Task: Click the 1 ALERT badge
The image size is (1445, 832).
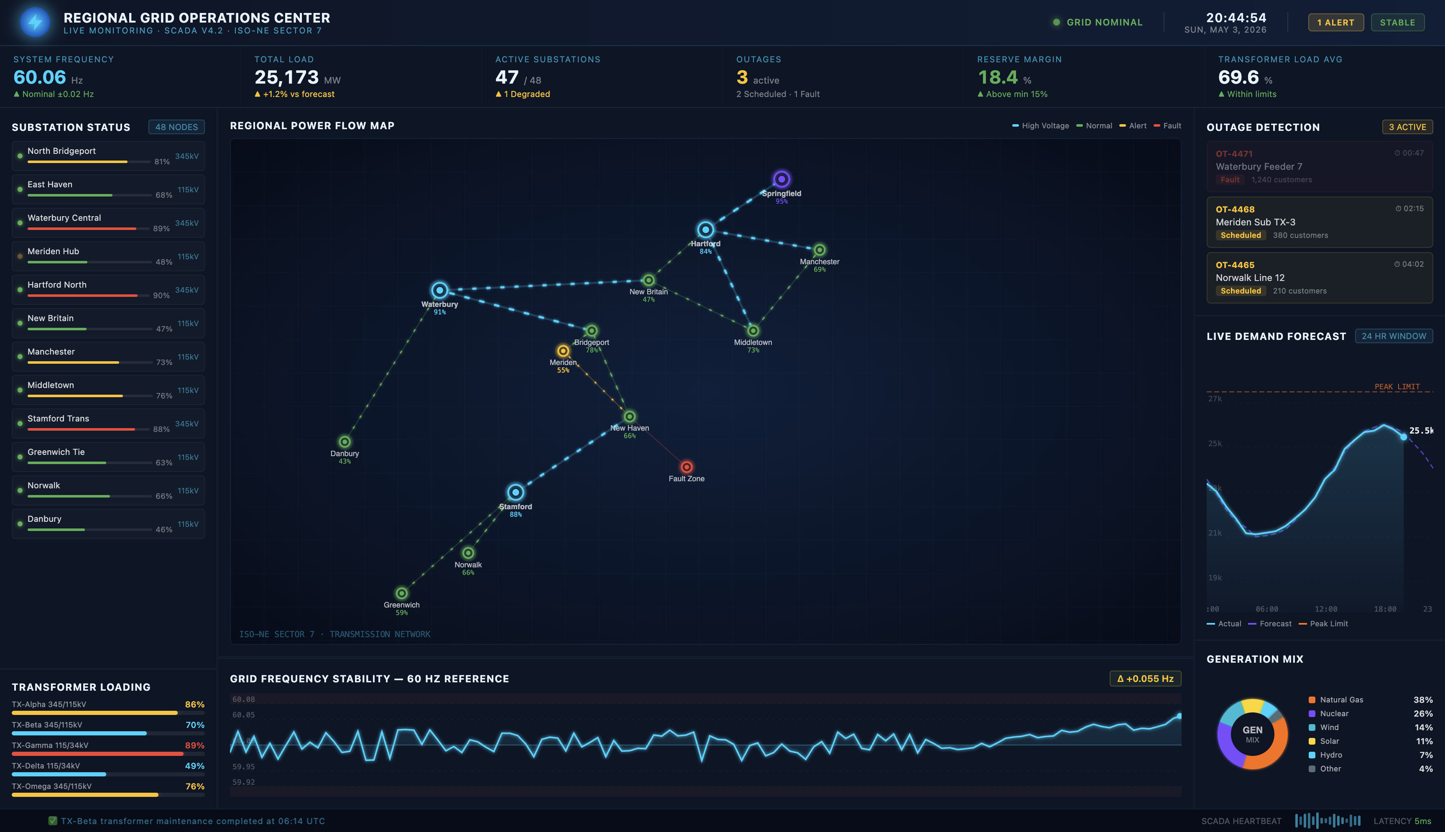Action: (1335, 22)
